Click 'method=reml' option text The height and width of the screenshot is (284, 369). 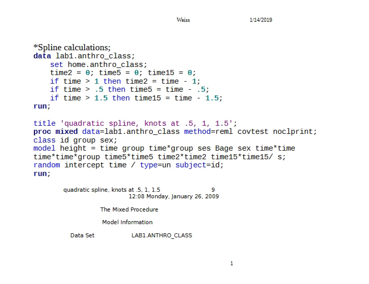point(208,132)
